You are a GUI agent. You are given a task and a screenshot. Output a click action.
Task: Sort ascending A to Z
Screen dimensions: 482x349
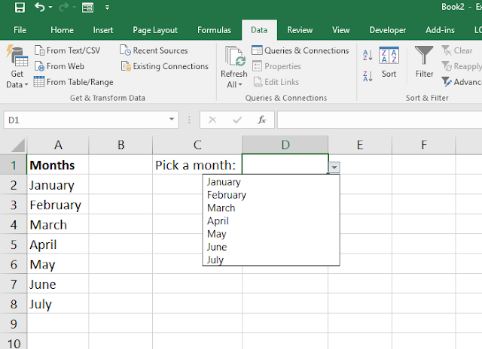coord(368,56)
